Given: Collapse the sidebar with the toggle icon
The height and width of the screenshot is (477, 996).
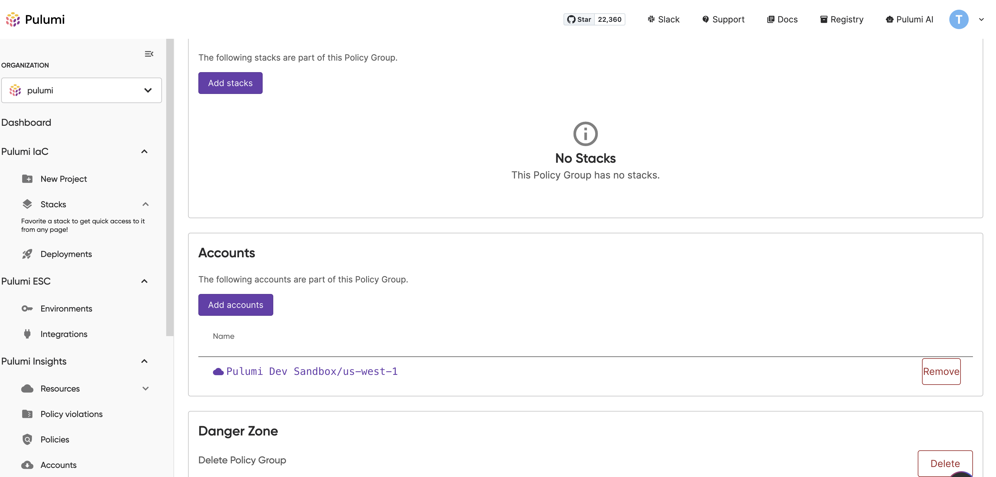Looking at the screenshot, I should tap(149, 54).
